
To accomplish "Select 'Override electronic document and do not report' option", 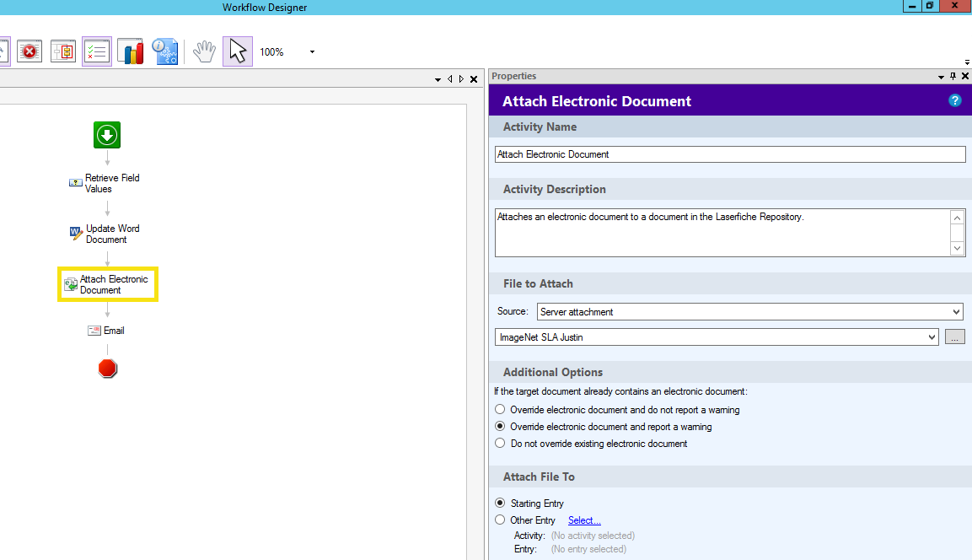I will point(501,410).
